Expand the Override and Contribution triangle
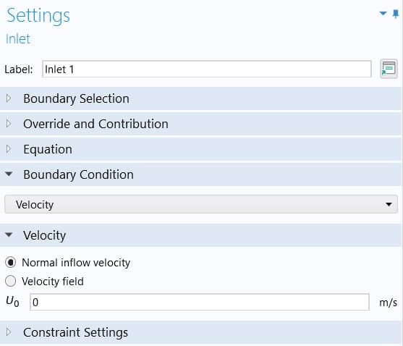The image size is (403, 346). click(x=9, y=124)
